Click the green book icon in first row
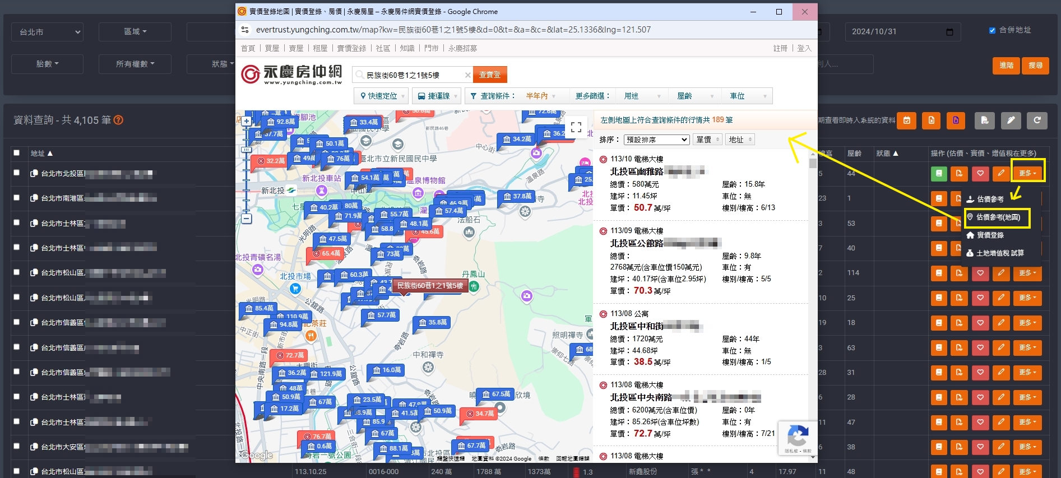 [x=938, y=174]
